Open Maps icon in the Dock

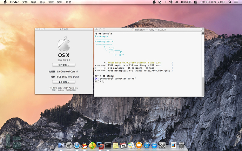(131, 145)
